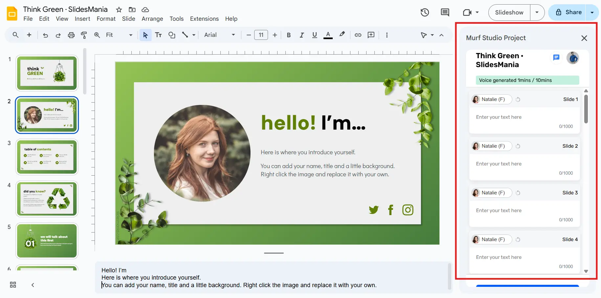Add a comment from toolbar
Image resolution: width=601 pixels, height=298 pixels.
[371, 35]
